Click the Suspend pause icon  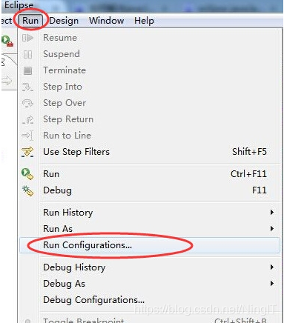coord(27,54)
